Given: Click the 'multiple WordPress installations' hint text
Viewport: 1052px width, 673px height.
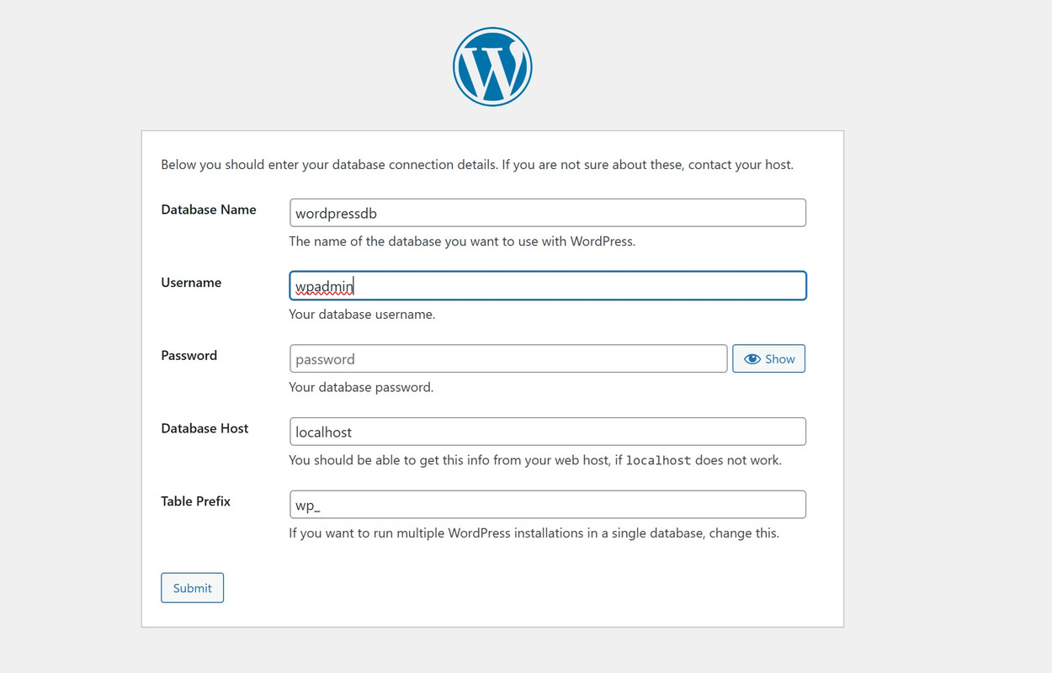Looking at the screenshot, I should (x=534, y=533).
